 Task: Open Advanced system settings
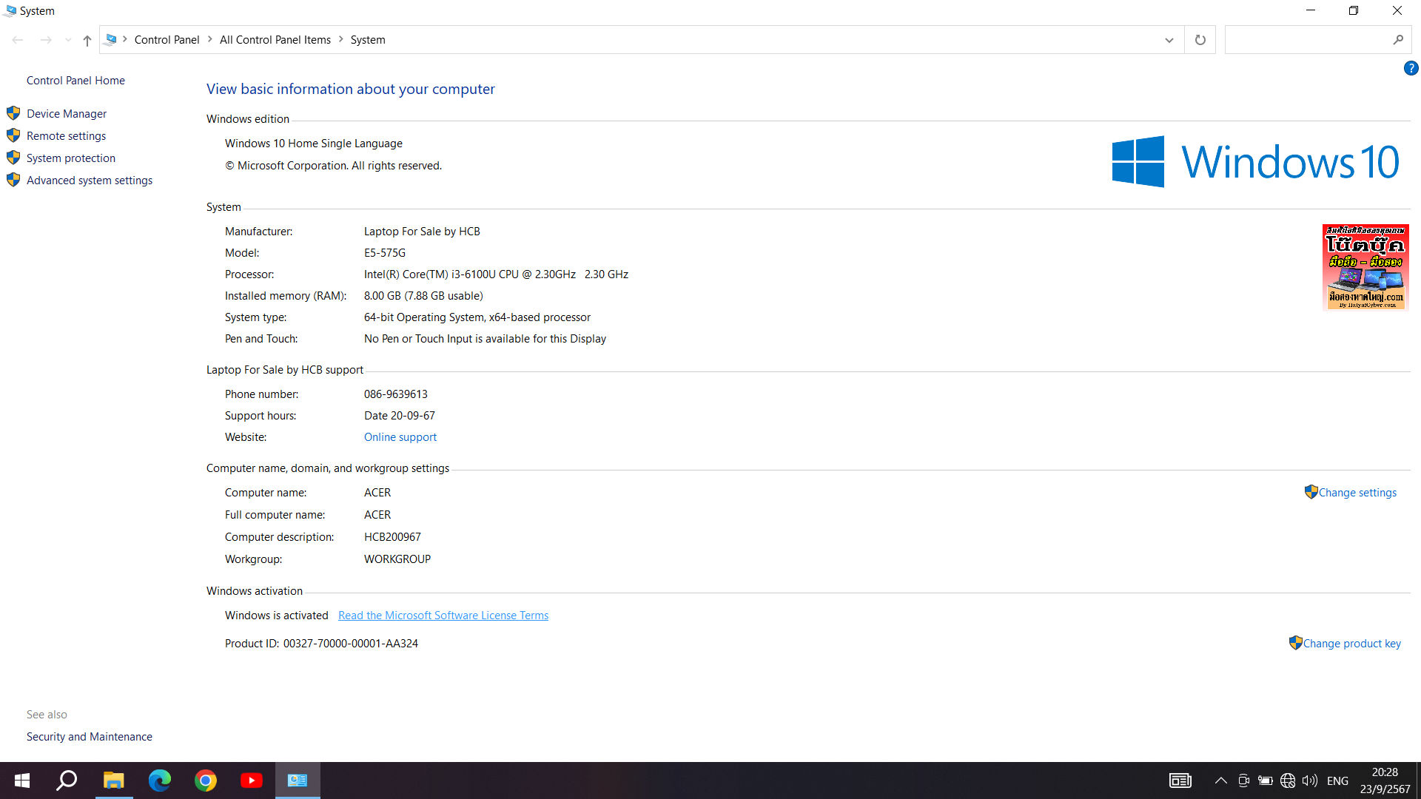90,180
